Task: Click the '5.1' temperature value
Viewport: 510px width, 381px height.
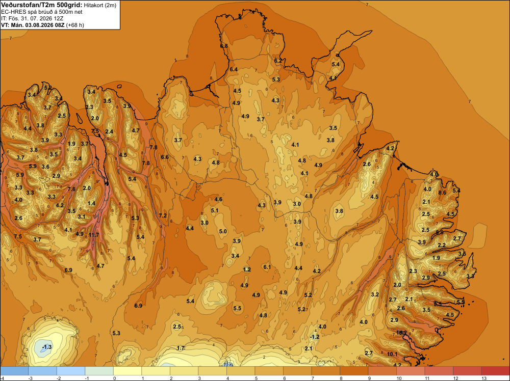Action: [215, 210]
